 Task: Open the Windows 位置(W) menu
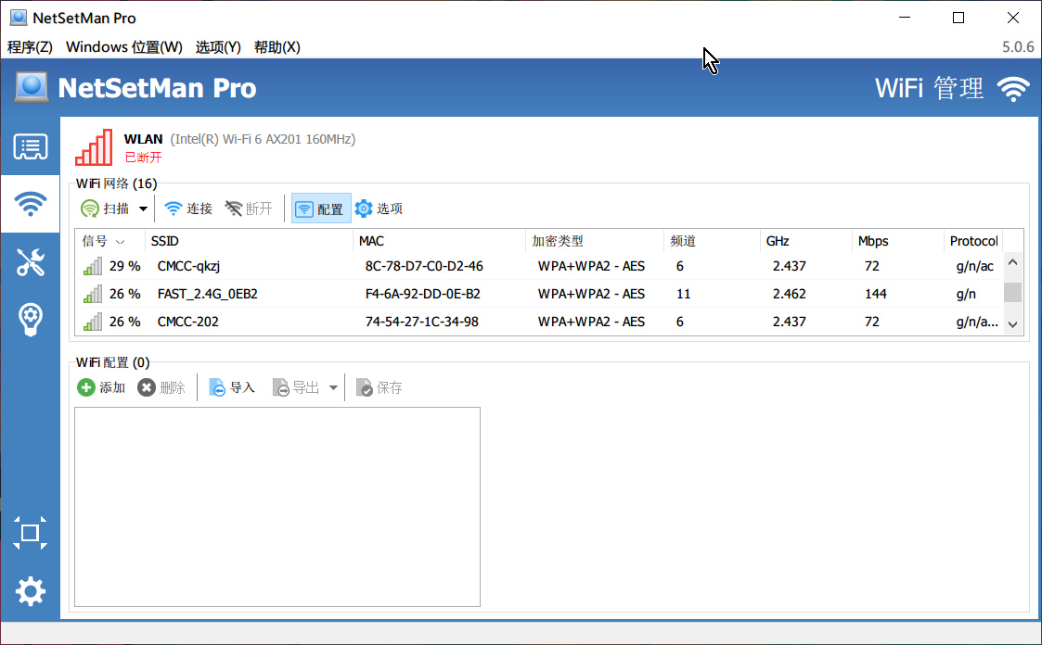tap(124, 47)
